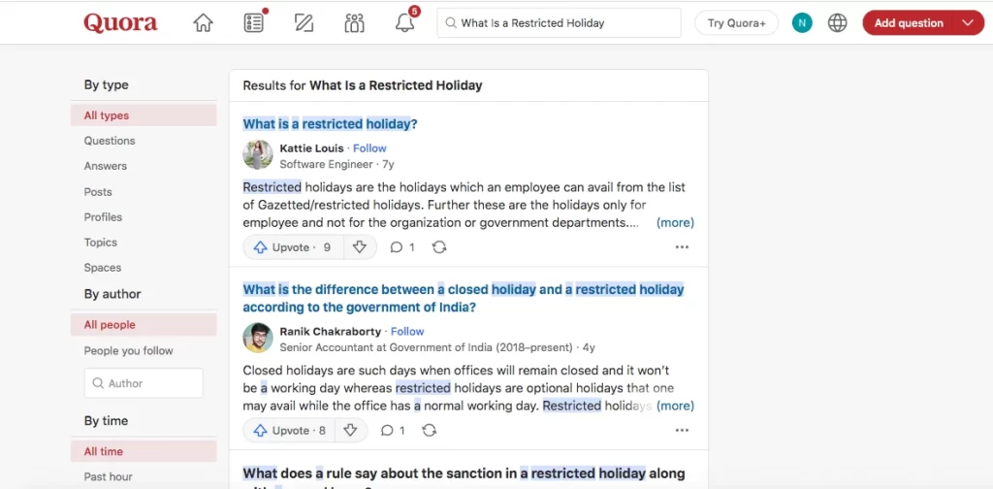Filter results by Spaces
The image size is (993, 489).
tap(103, 268)
